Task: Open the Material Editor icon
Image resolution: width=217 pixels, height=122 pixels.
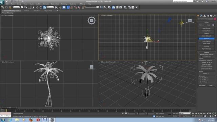Action: pyautogui.click(x=125, y=7)
